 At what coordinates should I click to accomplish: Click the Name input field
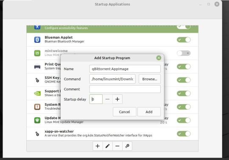tap(125, 69)
